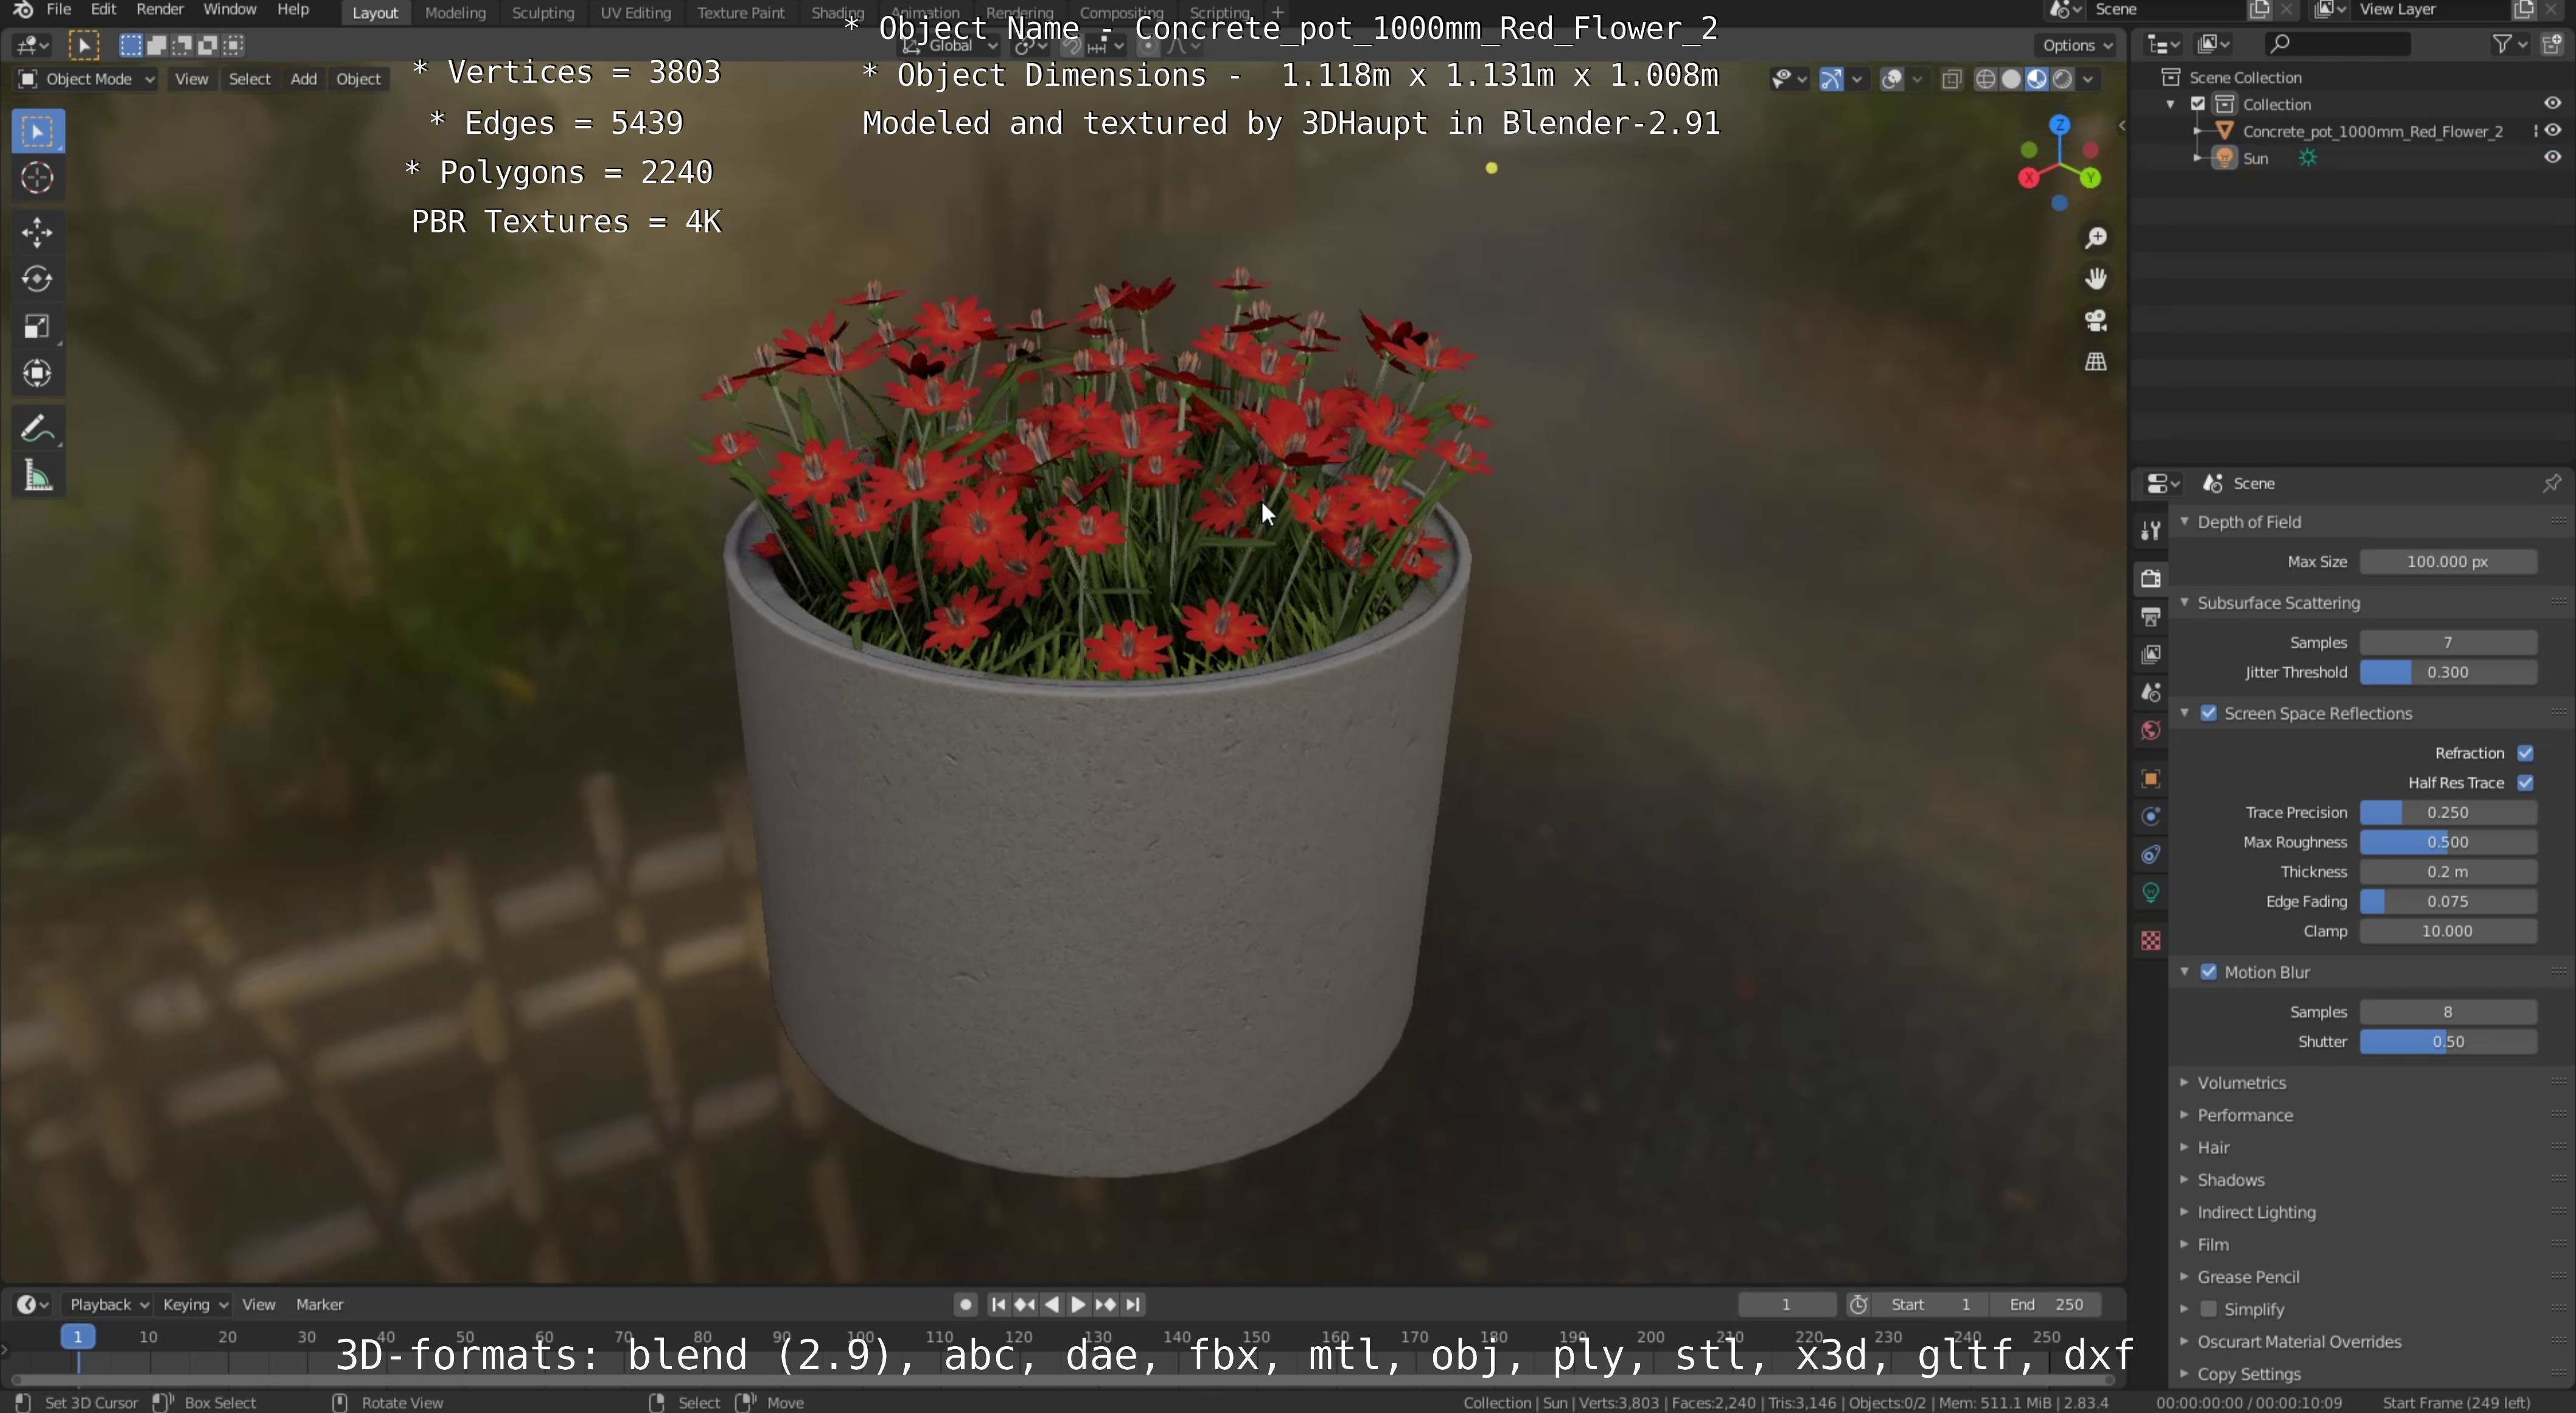The height and width of the screenshot is (1413, 2576).
Task: Disable the Motion Blur checkbox
Action: coord(2209,972)
